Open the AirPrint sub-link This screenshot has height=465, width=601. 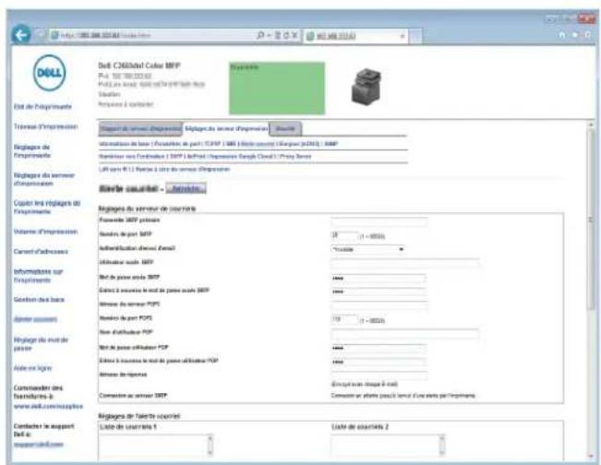coord(197,157)
